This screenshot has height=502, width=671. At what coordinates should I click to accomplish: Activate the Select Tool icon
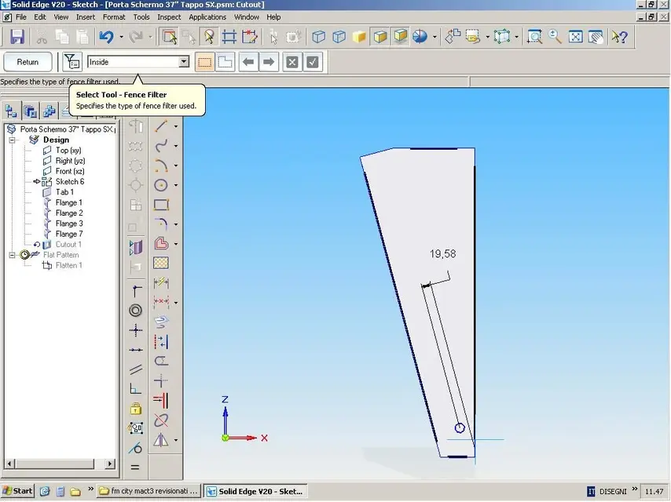170,37
